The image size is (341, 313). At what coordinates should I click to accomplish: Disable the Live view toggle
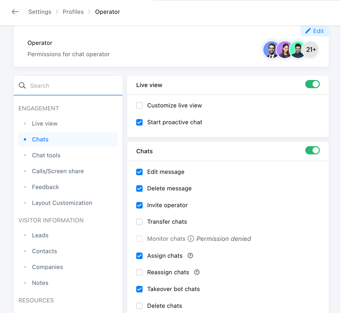[x=312, y=84]
